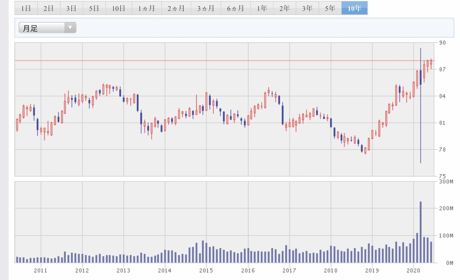The width and height of the screenshot is (460, 280).
Task: Click the highlighted 10年 range tab
Action: [x=354, y=8]
